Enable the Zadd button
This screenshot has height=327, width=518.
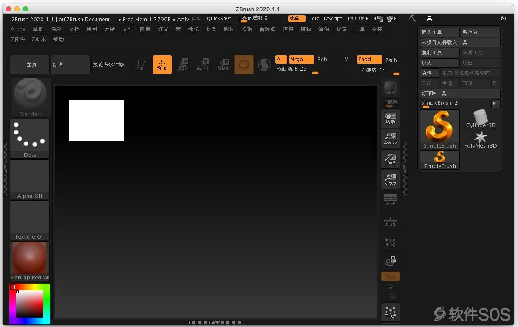point(370,60)
